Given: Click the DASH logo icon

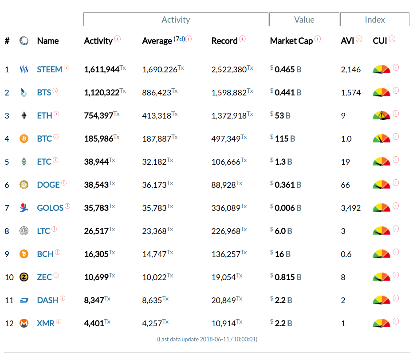Looking at the screenshot, I should 24,301.
